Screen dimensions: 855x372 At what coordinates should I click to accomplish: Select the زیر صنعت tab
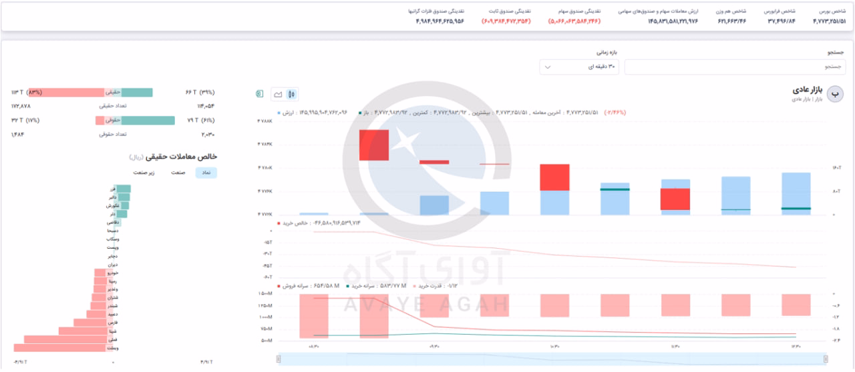pyautogui.click(x=144, y=173)
